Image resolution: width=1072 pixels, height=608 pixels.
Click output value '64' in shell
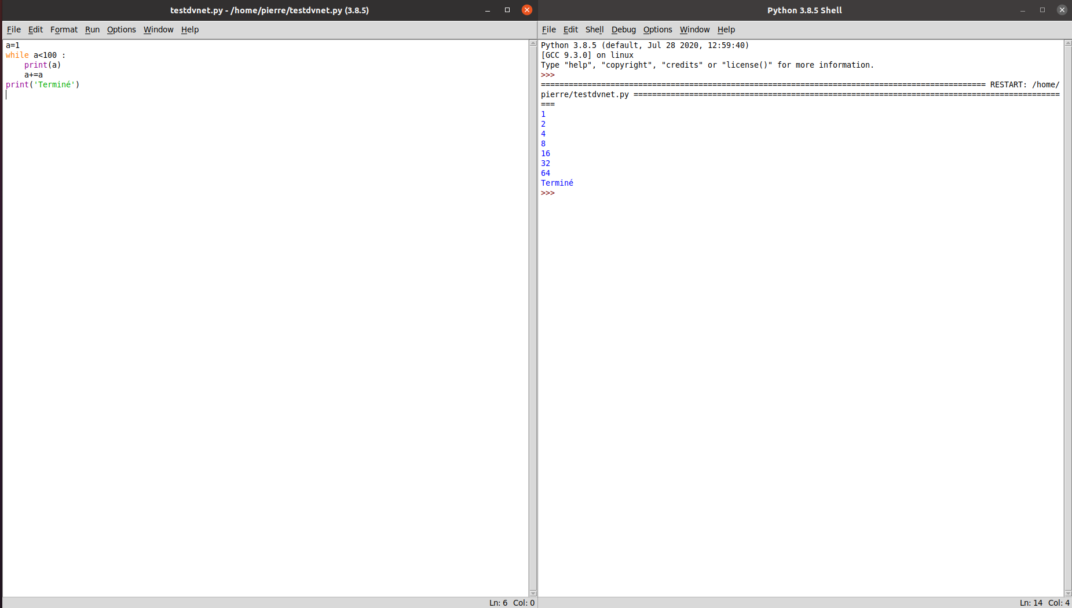click(x=546, y=173)
